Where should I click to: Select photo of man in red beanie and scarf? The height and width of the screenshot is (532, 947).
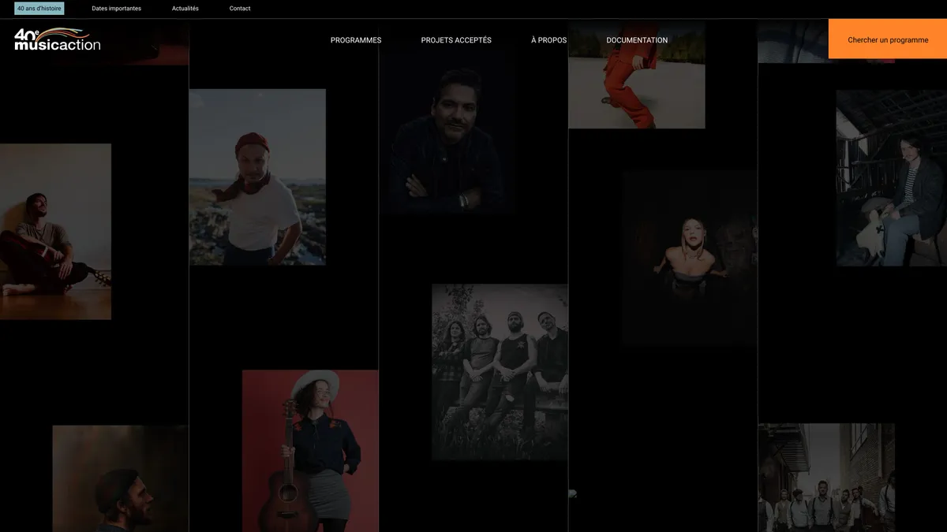click(257, 177)
